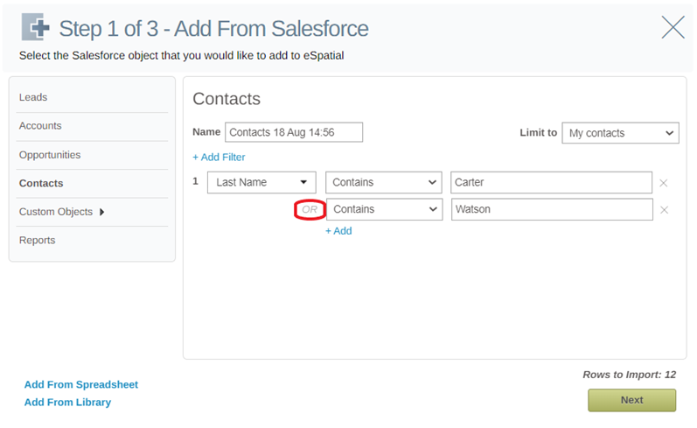Image resolution: width=697 pixels, height=428 pixels.
Task: Click the add-dataset plus icon in header
Action: point(36,27)
